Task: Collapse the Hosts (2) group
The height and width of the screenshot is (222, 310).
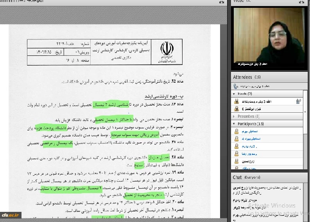Action: tap(235, 94)
